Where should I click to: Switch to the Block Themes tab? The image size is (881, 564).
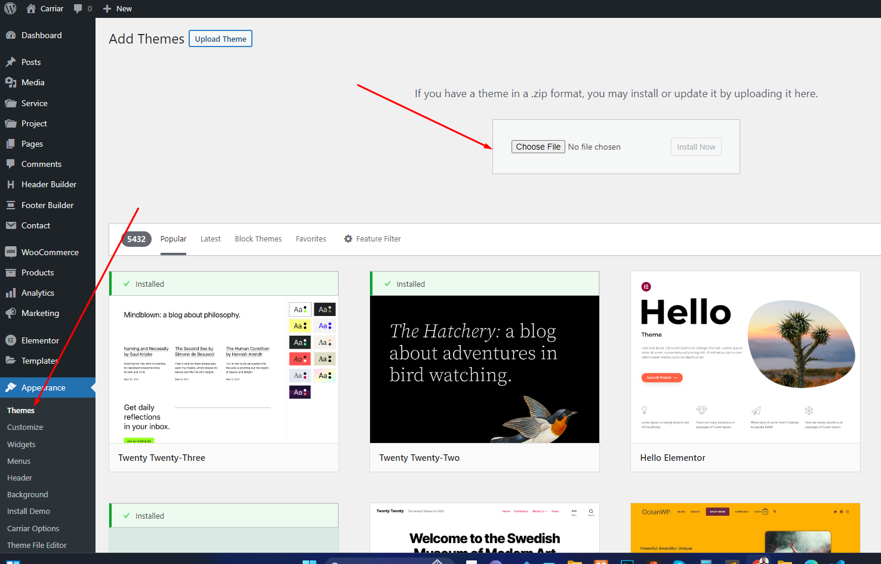coord(258,238)
